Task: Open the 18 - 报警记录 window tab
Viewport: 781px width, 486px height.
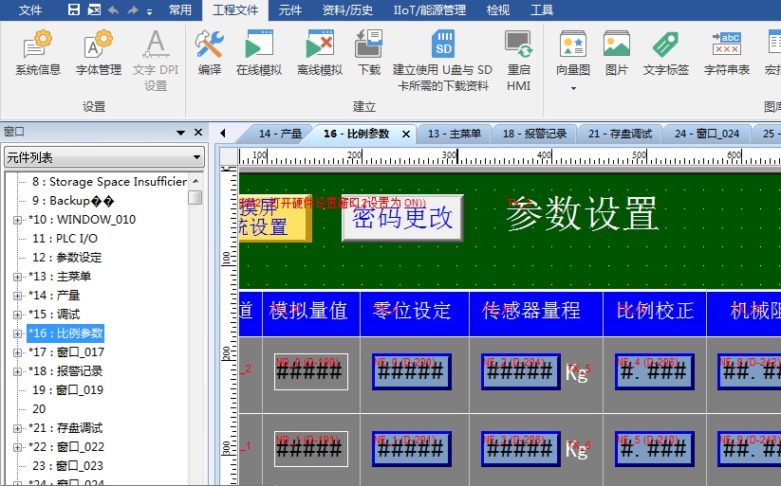Action: [534, 134]
